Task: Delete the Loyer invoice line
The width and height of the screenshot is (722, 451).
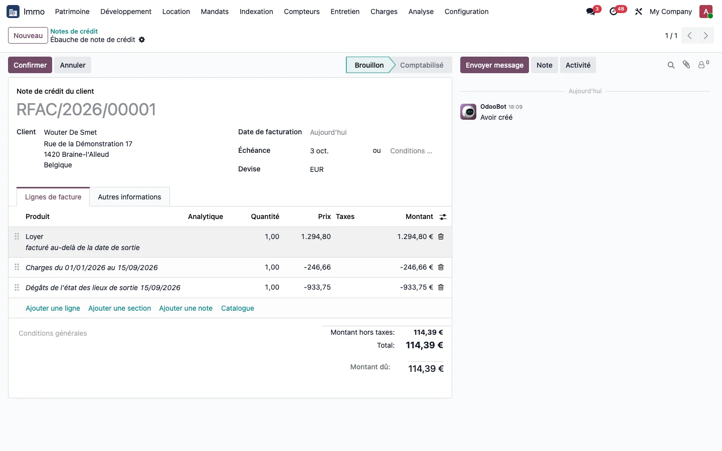Action: click(441, 237)
